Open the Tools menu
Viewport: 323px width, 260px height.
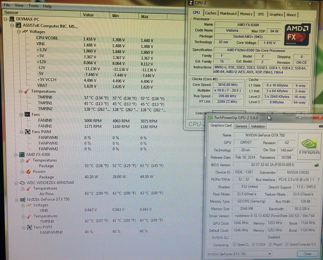[x=33, y=6]
